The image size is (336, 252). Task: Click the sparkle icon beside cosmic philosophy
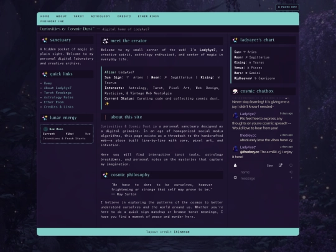click(105, 175)
